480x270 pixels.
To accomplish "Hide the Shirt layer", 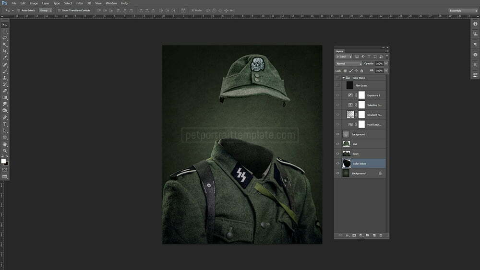I will click(337, 154).
